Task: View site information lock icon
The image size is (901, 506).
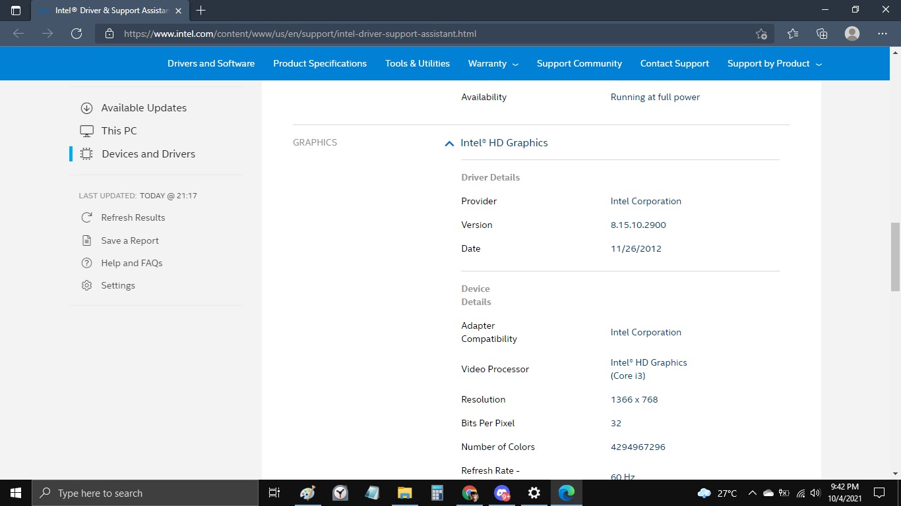Action: point(109,34)
